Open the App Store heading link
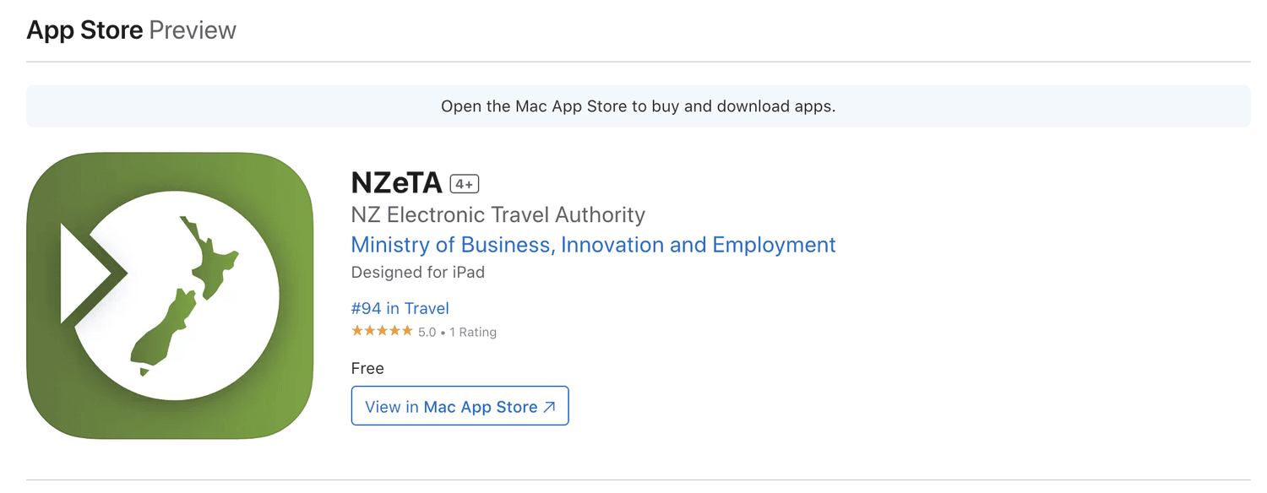1267x493 pixels. click(x=84, y=30)
